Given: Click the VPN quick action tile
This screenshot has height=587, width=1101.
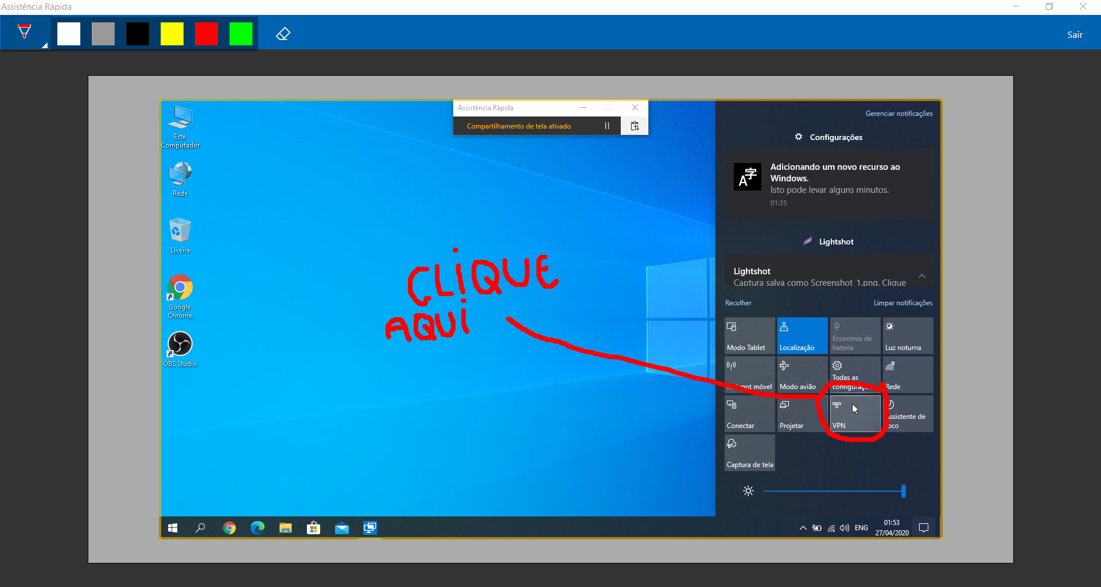Looking at the screenshot, I should pyautogui.click(x=855, y=414).
